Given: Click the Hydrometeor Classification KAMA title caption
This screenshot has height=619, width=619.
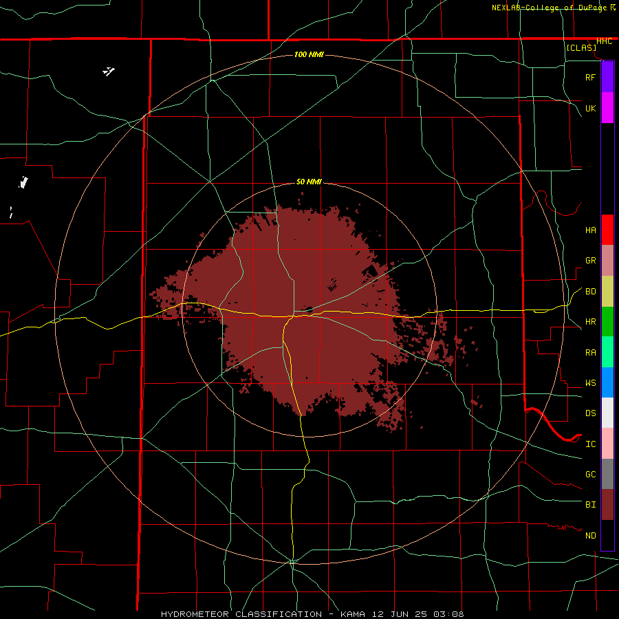Looking at the screenshot, I should [312, 614].
